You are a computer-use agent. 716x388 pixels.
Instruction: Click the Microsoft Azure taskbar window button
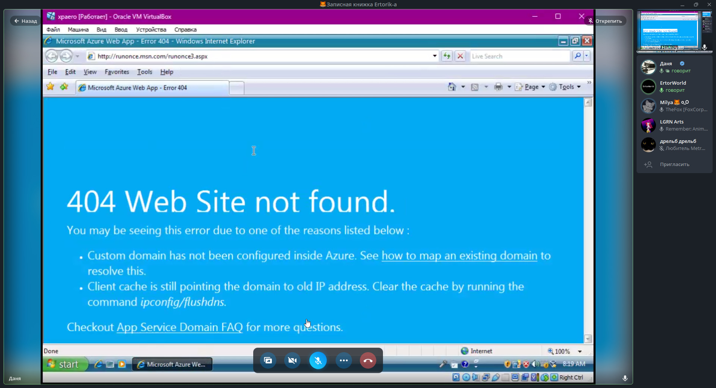coord(172,364)
